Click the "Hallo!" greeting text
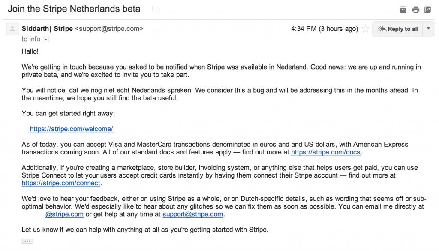Image resolution: width=439 pixels, height=251 pixels. click(30, 51)
